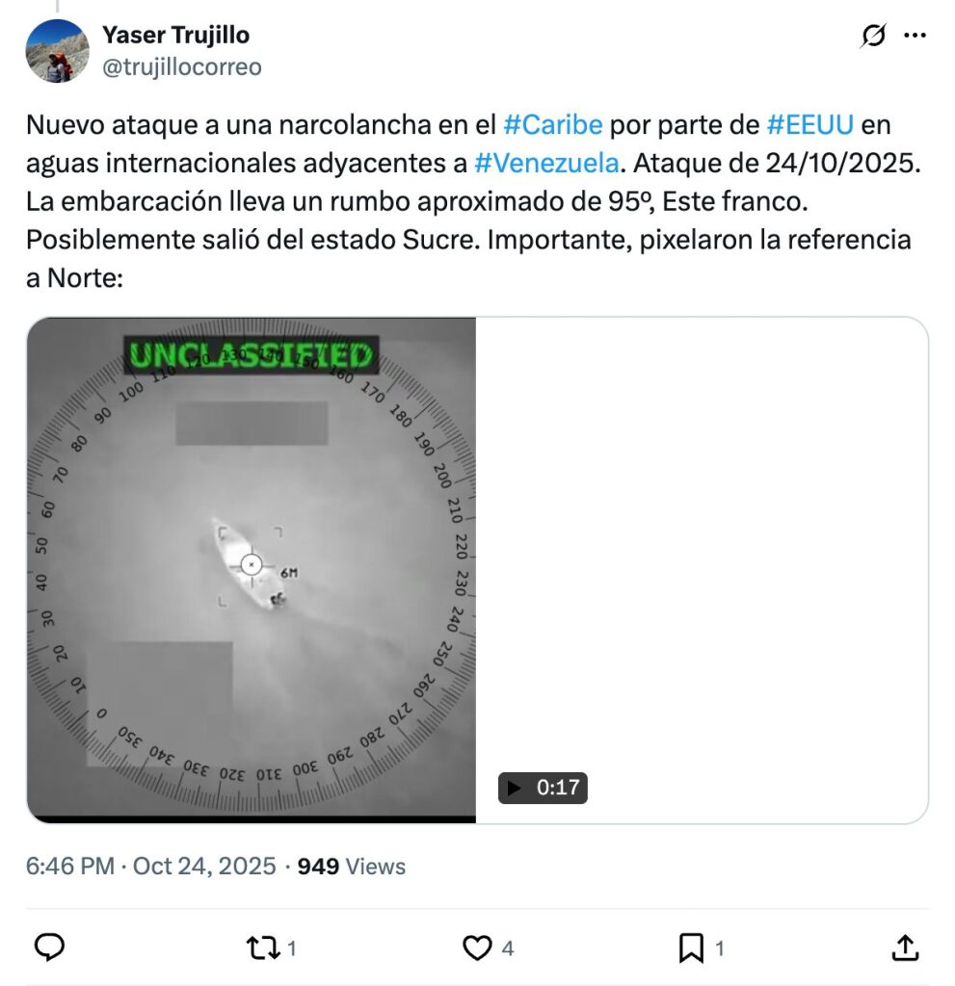The width and height of the screenshot is (955, 986).
Task: Open the #Venezuela hashtag
Action: pyautogui.click(x=546, y=163)
